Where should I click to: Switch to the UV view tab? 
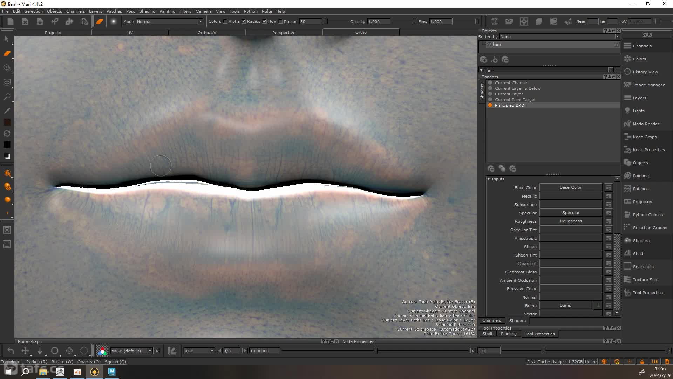point(130,32)
